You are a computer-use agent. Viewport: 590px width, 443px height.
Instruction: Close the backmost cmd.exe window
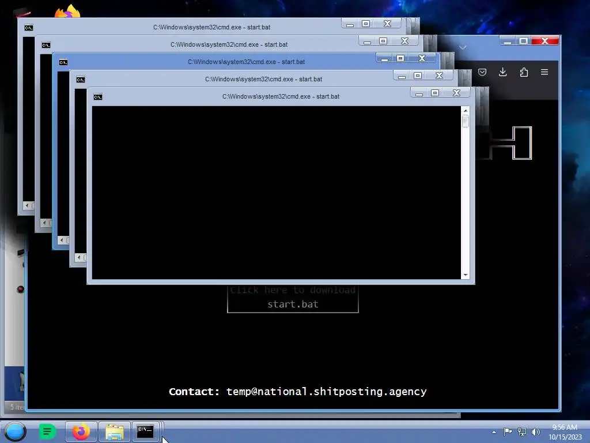pyautogui.click(x=388, y=24)
